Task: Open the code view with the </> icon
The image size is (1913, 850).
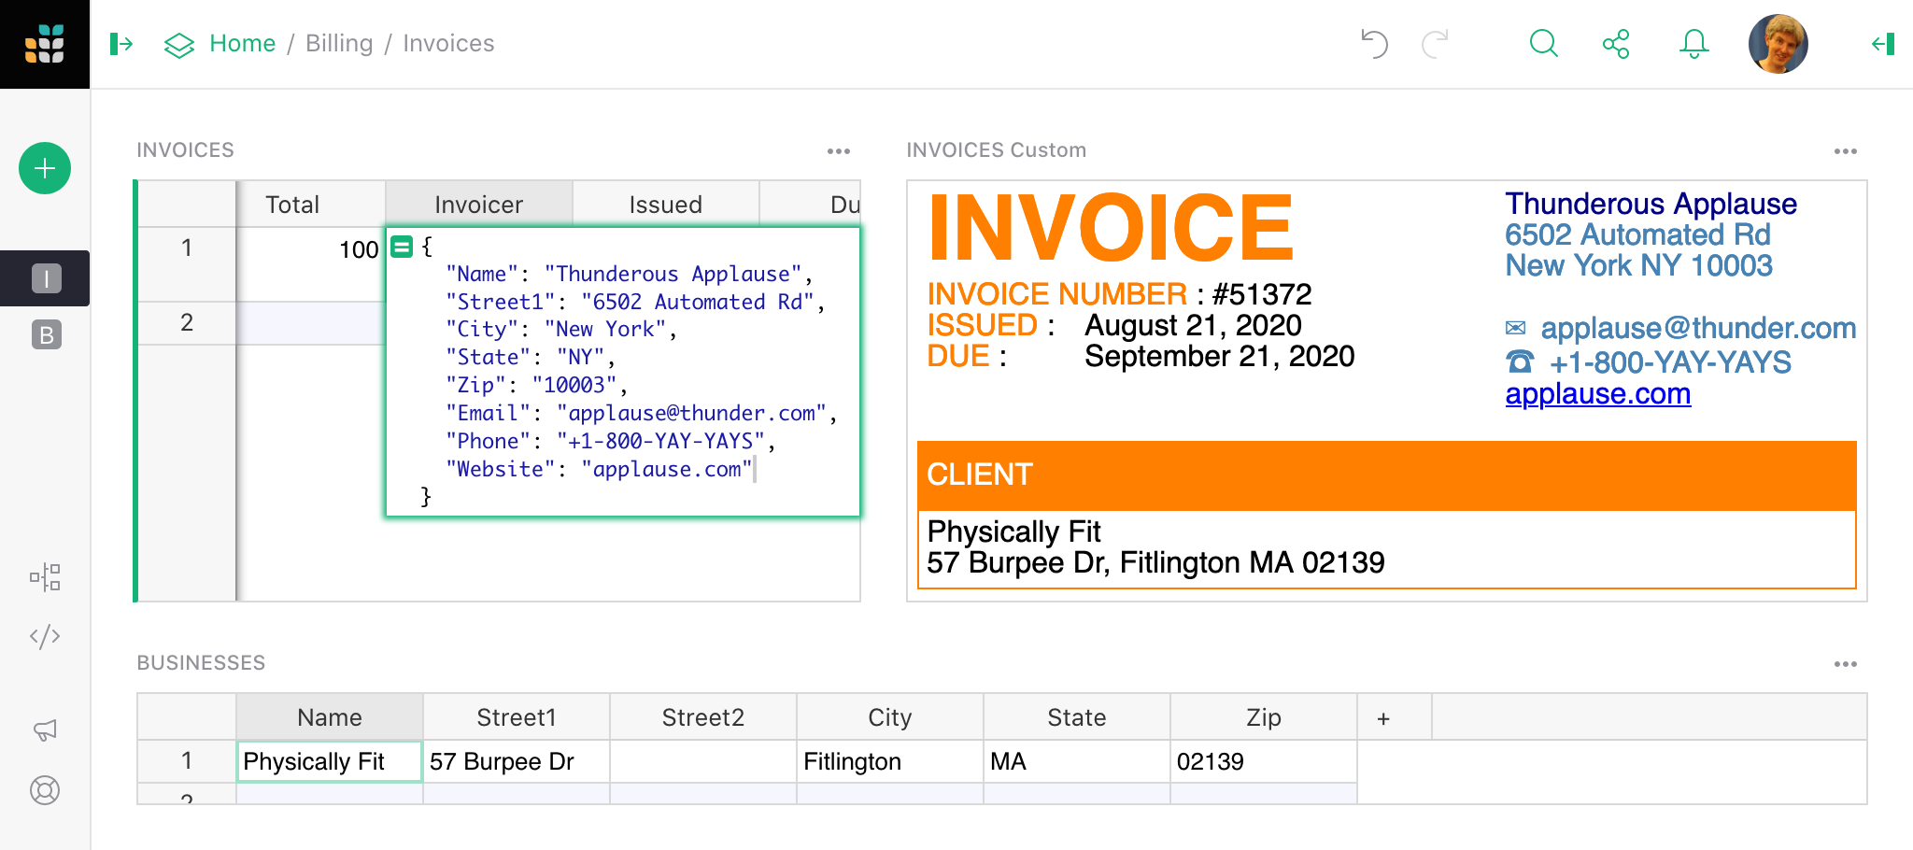Action: coord(44,635)
